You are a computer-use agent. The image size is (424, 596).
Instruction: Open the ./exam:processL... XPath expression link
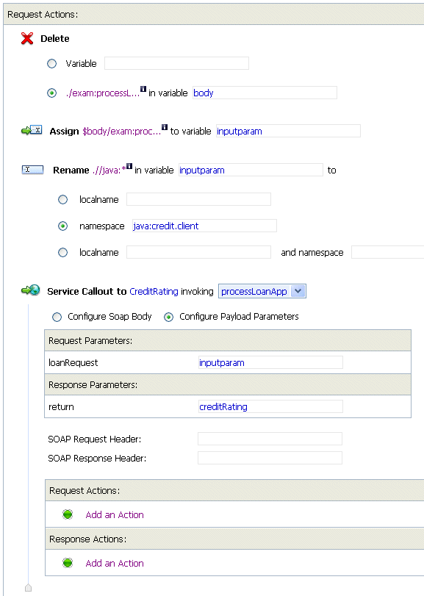[x=103, y=93]
